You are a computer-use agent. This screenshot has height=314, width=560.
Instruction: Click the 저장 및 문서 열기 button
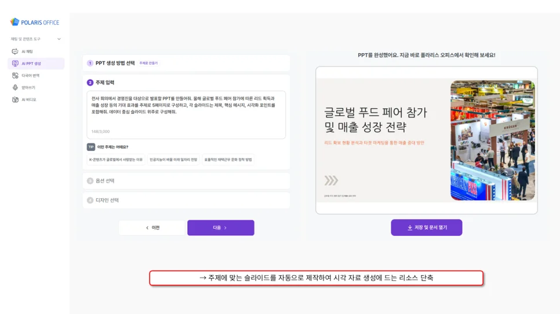click(427, 227)
